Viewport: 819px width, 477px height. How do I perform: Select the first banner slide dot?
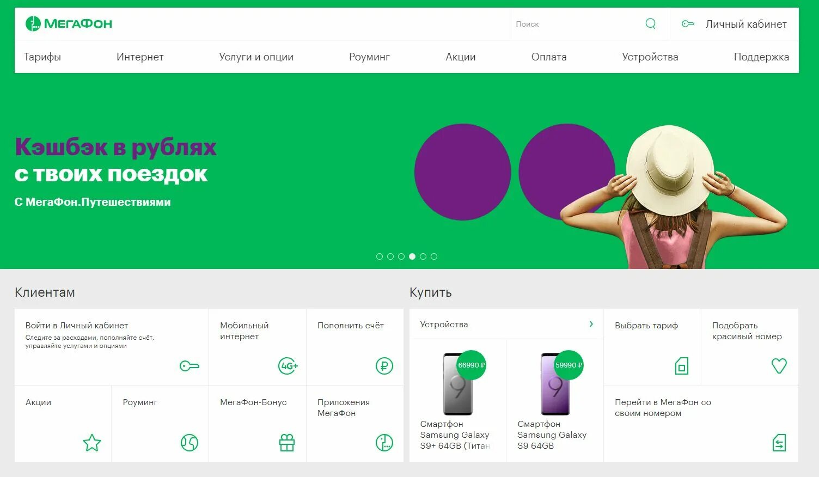click(380, 256)
